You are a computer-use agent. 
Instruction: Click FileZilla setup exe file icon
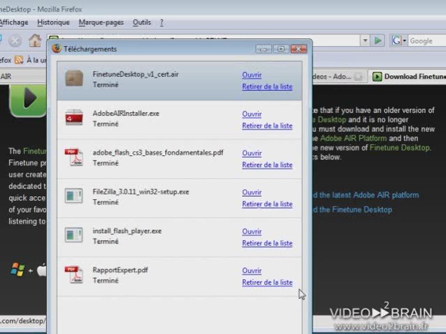pyautogui.click(x=74, y=196)
